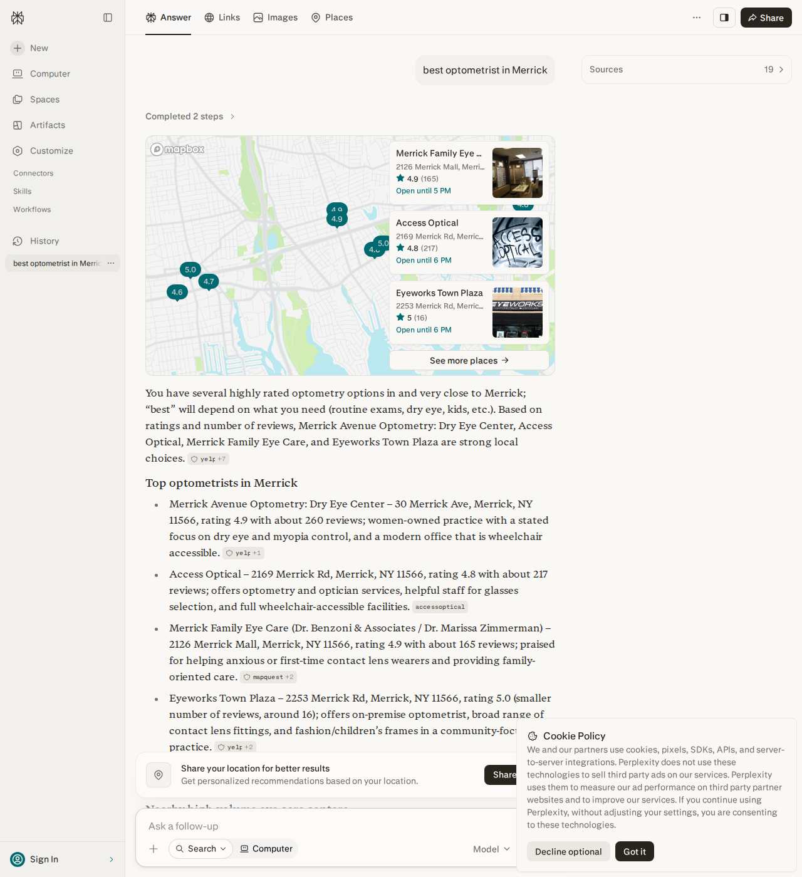Click the Got it cookie button

click(x=635, y=851)
